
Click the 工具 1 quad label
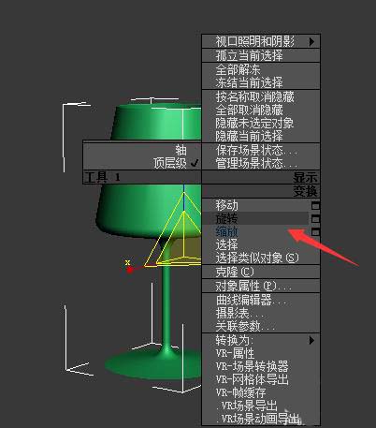tap(102, 178)
